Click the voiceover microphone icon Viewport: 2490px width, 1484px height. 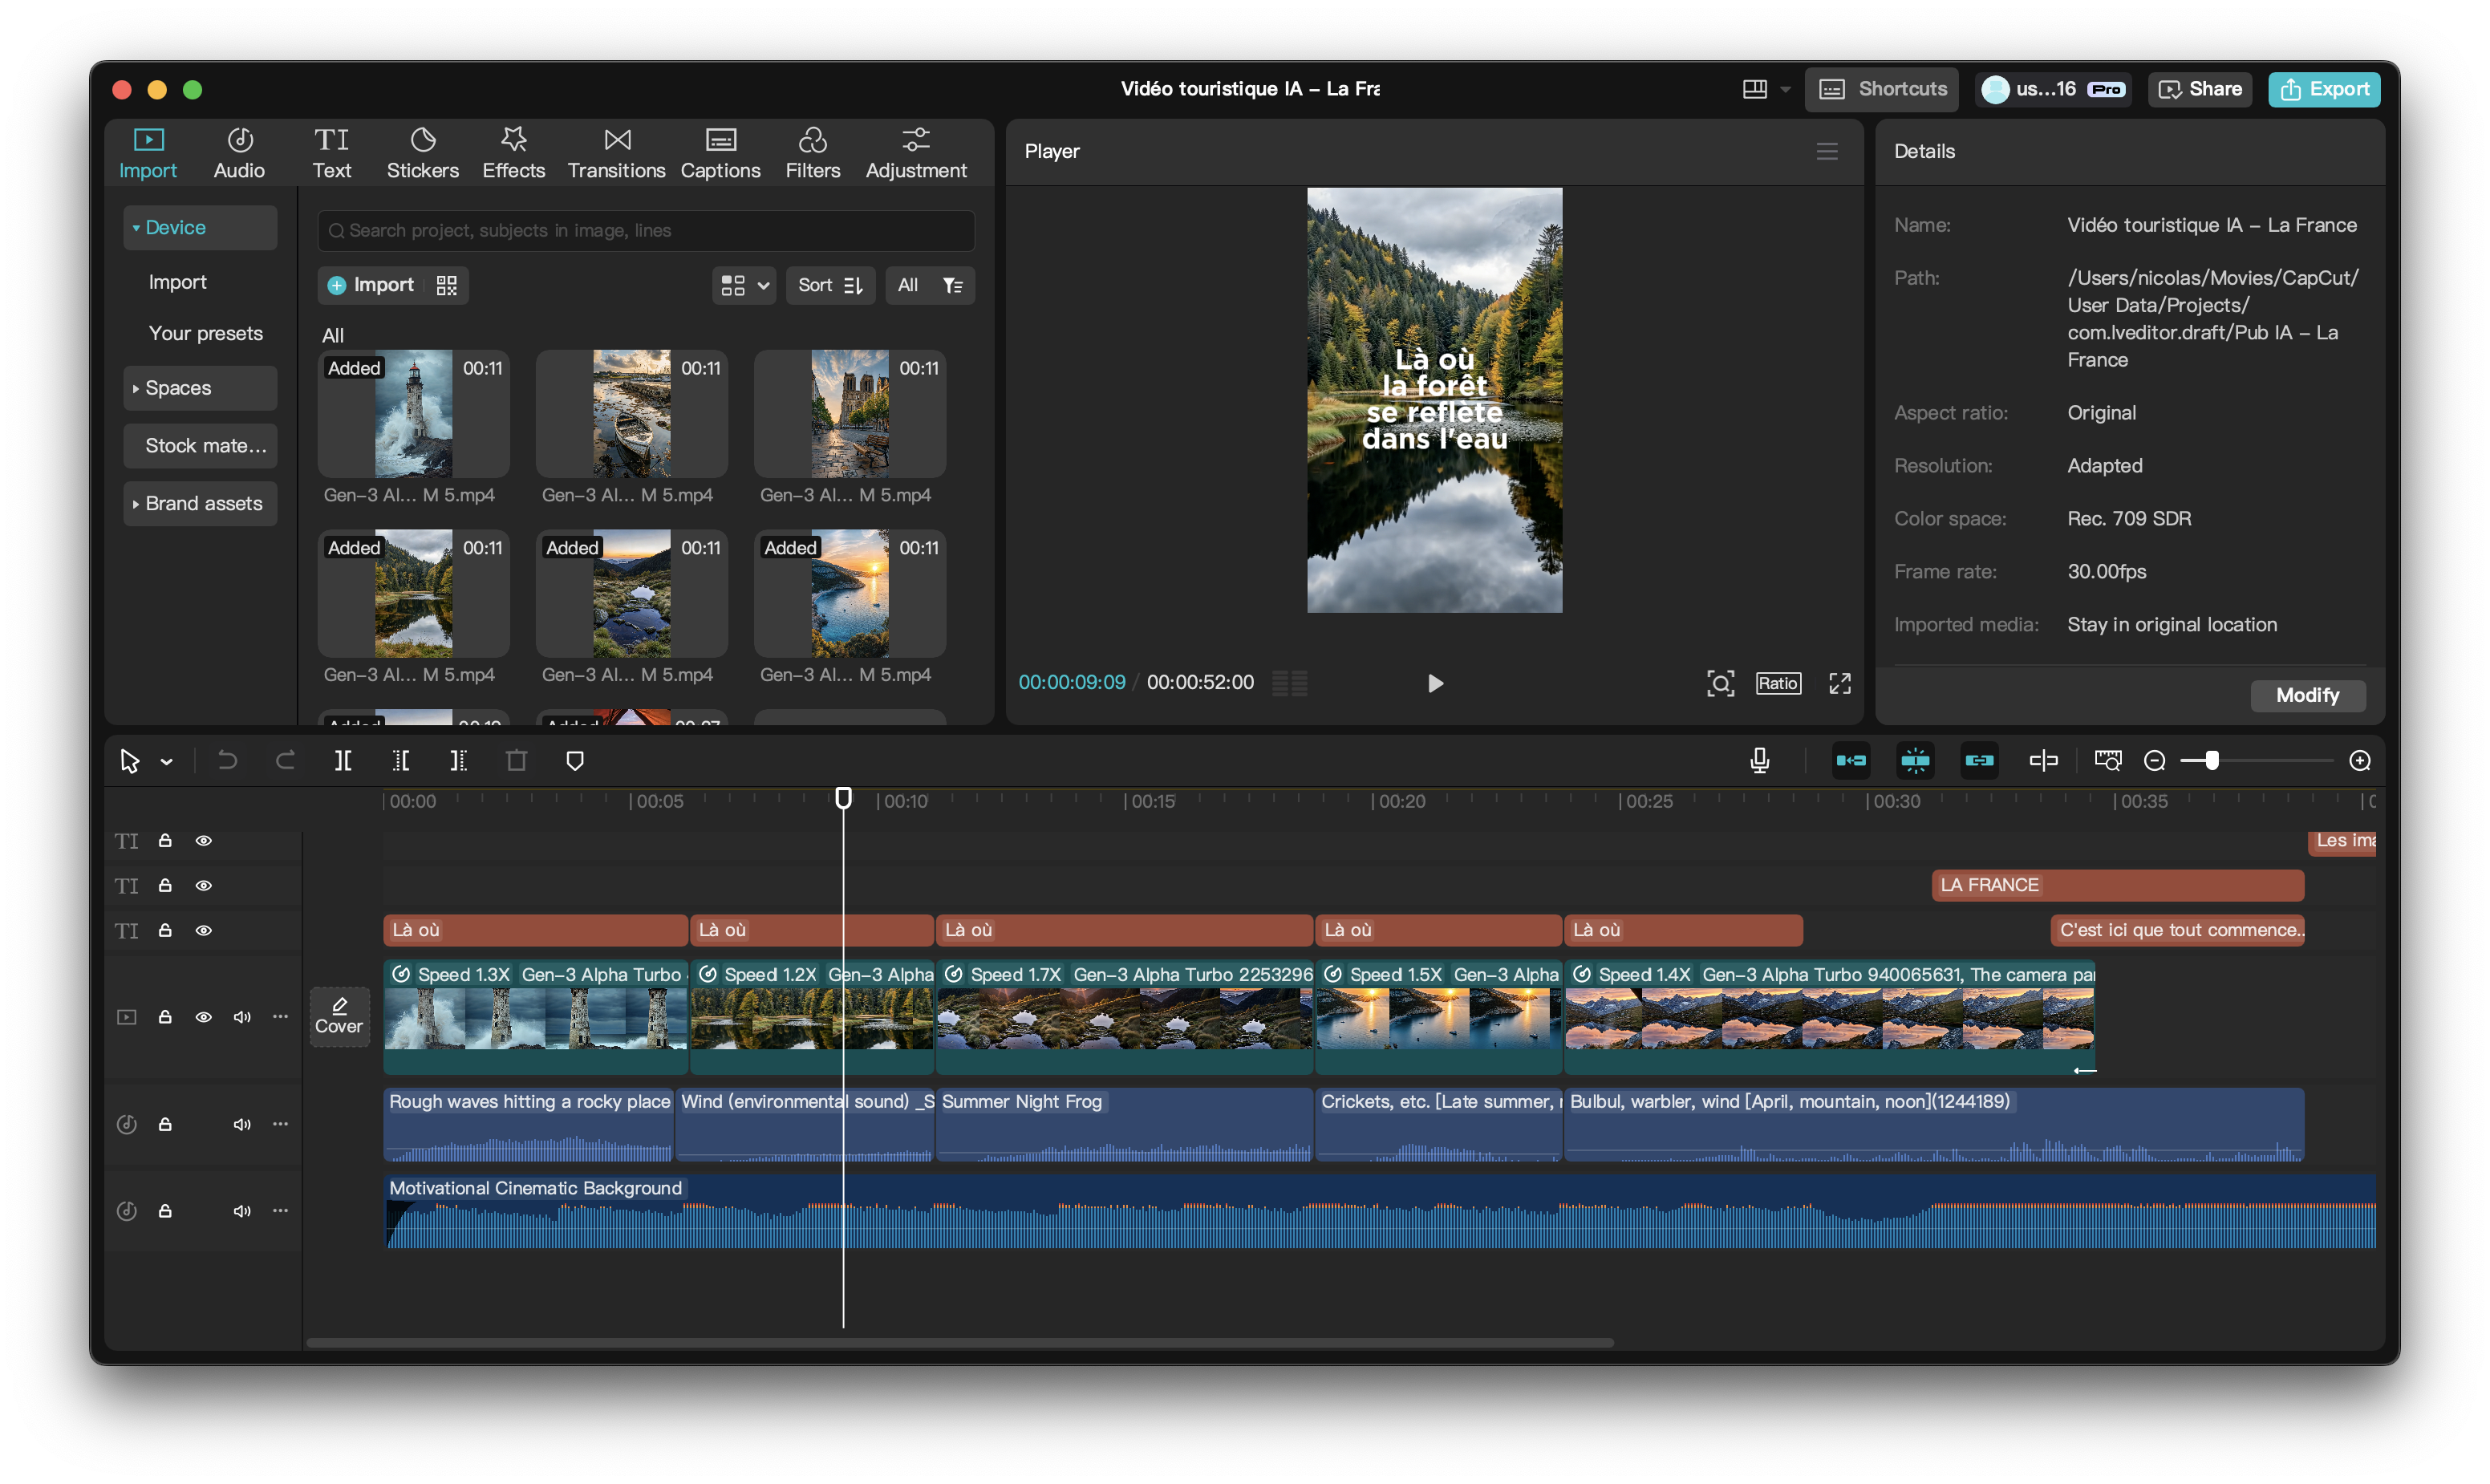pyautogui.click(x=1760, y=761)
